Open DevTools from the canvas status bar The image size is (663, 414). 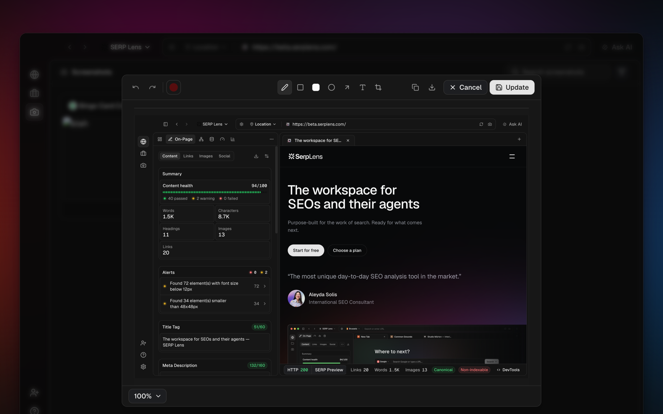tap(508, 370)
